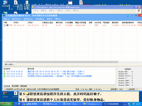Switch to qq邮箱_百度搜 taskbar item
142x106 pixels.
point(32,104)
